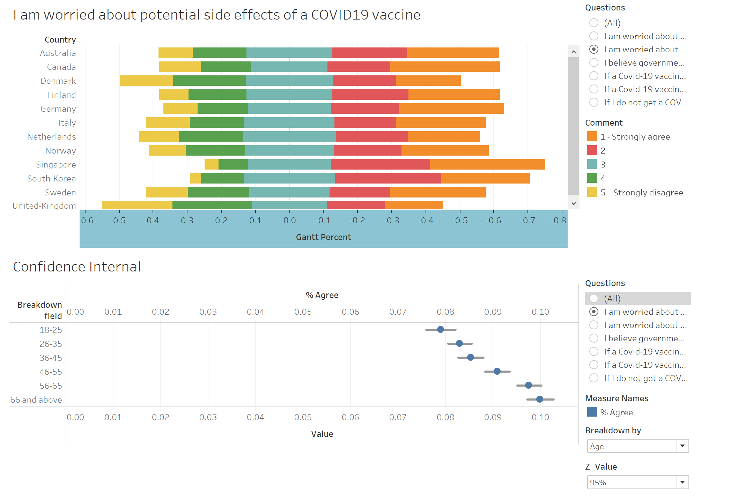Click the Z_Value dropdown arrow button
The image size is (738, 500).
(682, 483)
